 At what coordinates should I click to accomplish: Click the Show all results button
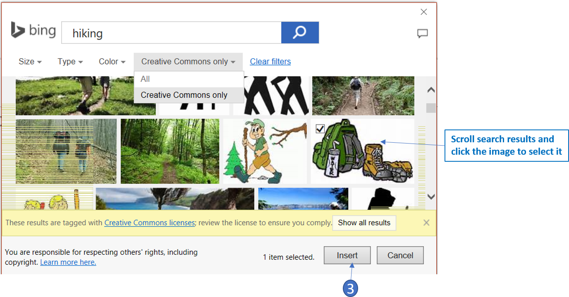point(364,223)
